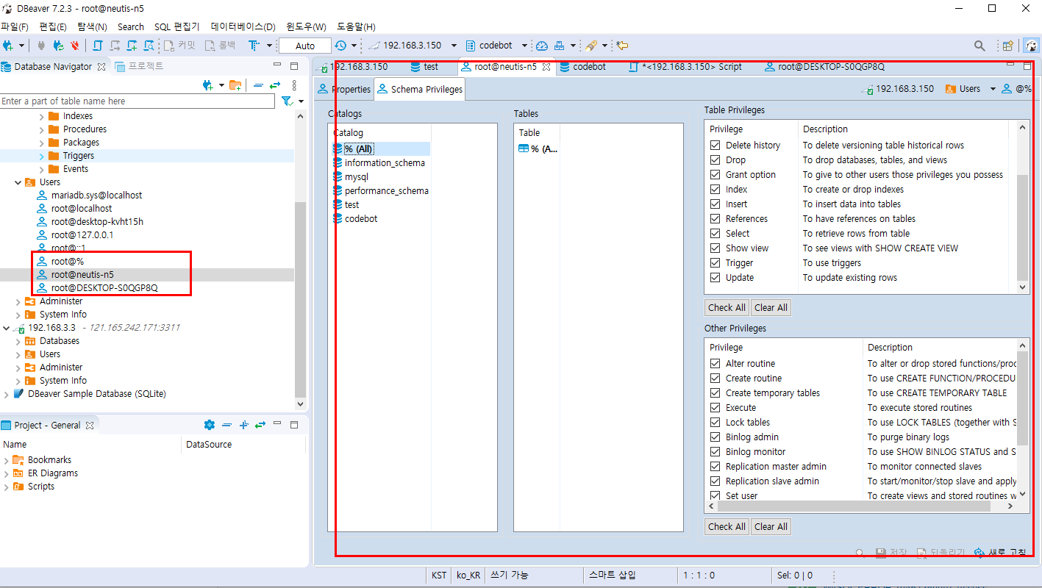Toggle the Grant option privilege checkbox
Viewport: 1042px width, 588px height.
pos(715,175)
